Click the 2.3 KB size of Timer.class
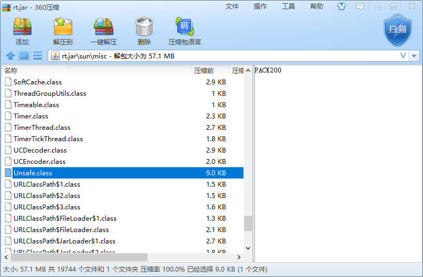Screen dimensions: 423x277 [216, 116]
